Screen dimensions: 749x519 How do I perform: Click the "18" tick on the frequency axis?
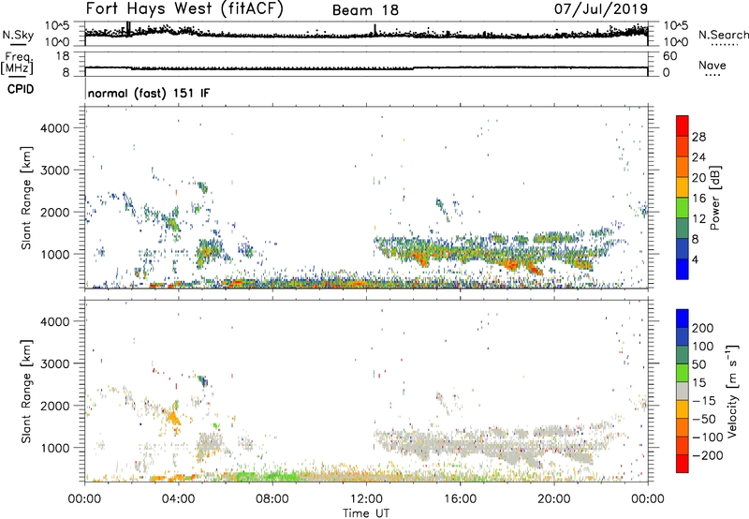pos(62,56)
